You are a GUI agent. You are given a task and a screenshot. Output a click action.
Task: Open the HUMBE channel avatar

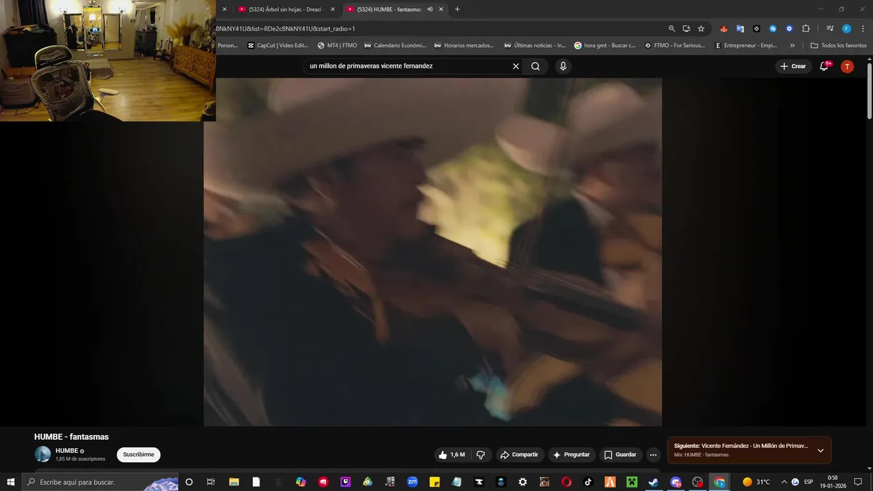[x=43, y=454]
